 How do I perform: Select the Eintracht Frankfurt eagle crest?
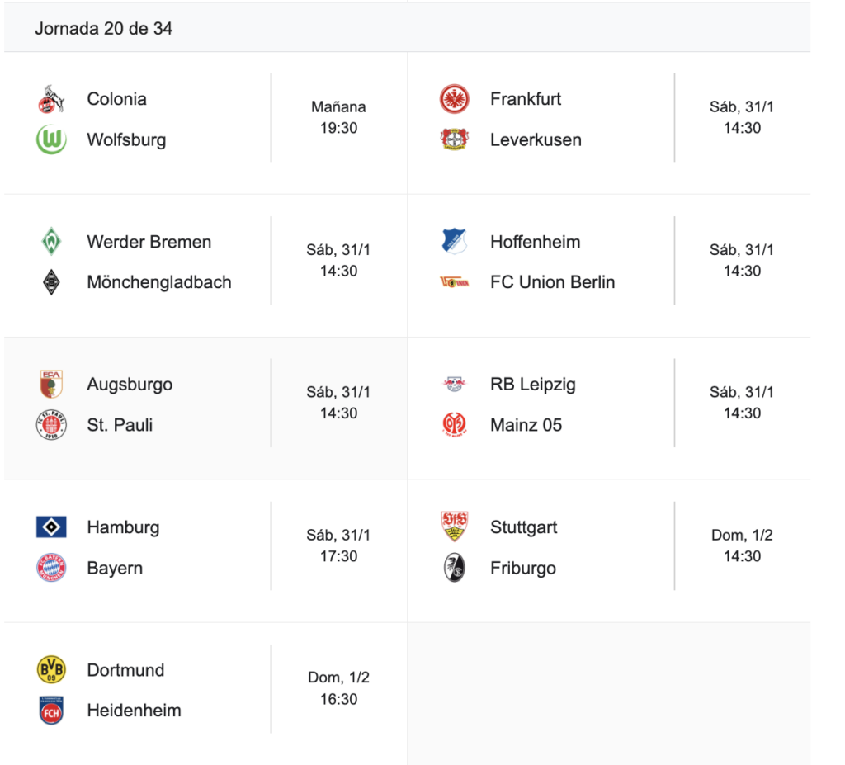tap(455, 99)
